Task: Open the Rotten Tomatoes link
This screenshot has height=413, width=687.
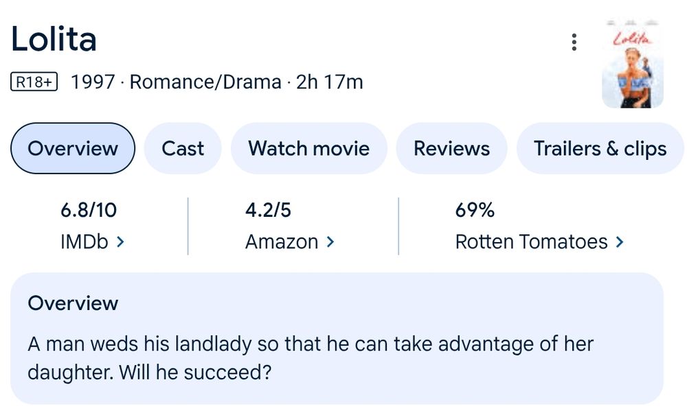Action: (531, 241)
